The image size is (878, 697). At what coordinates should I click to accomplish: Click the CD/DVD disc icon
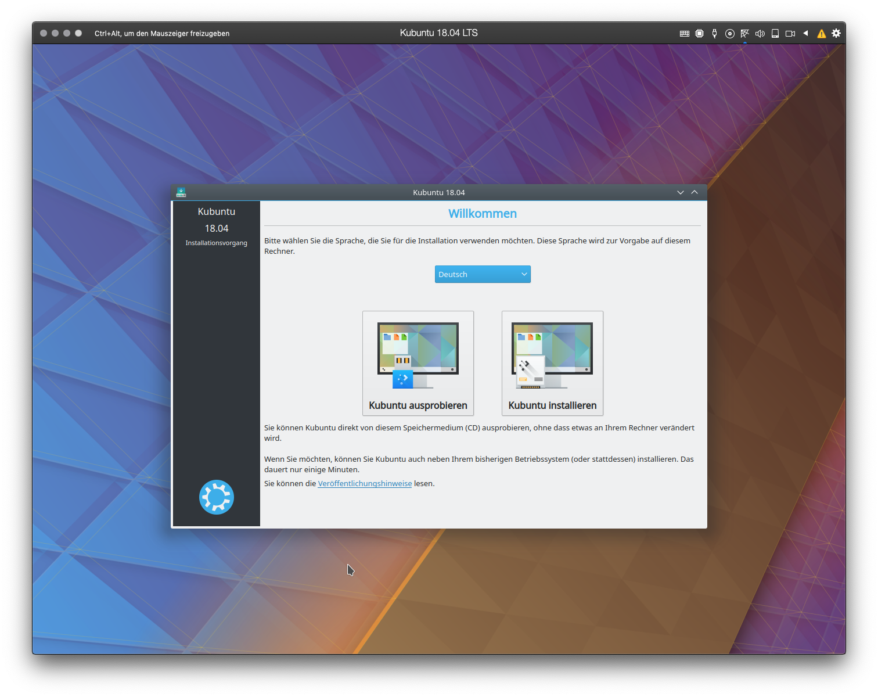730,34
